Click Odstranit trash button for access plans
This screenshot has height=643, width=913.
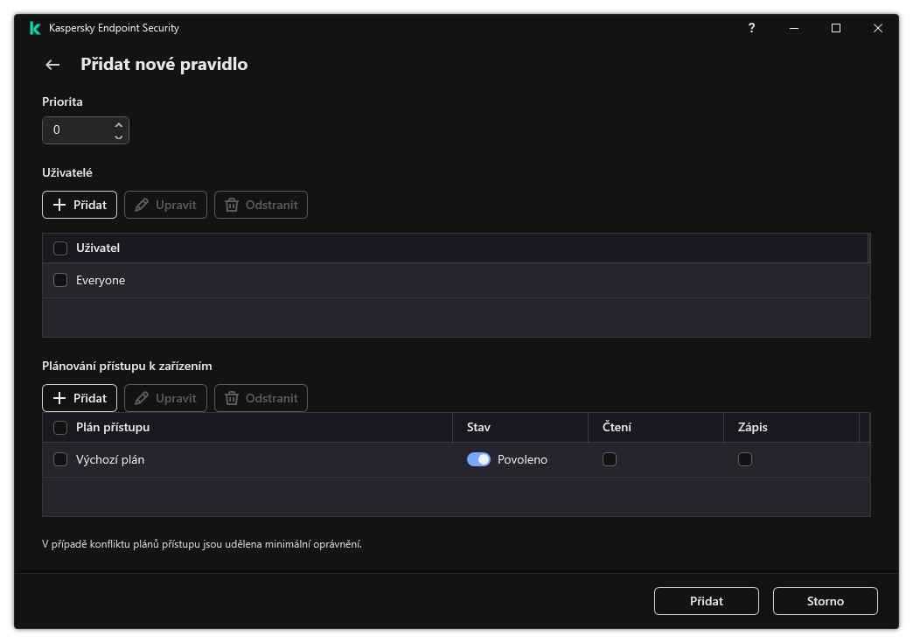point(261,398)
